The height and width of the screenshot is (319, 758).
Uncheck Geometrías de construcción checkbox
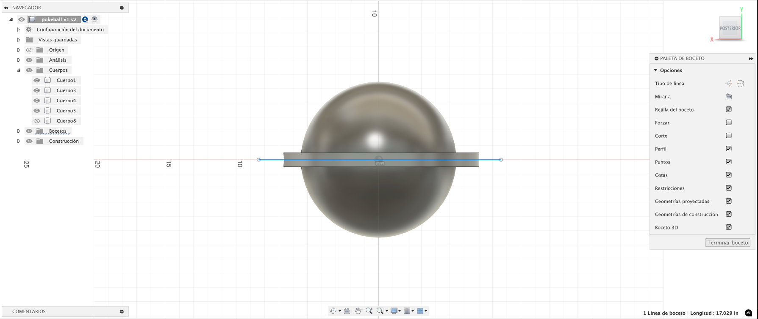729,214
